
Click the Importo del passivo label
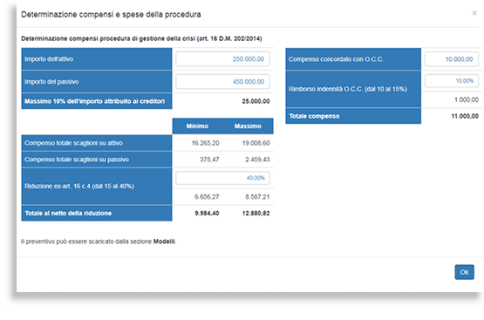pyautogui.click(x=51, y=82)
